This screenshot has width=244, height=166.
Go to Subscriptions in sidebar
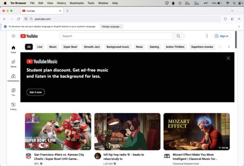(x=13, y=78)
